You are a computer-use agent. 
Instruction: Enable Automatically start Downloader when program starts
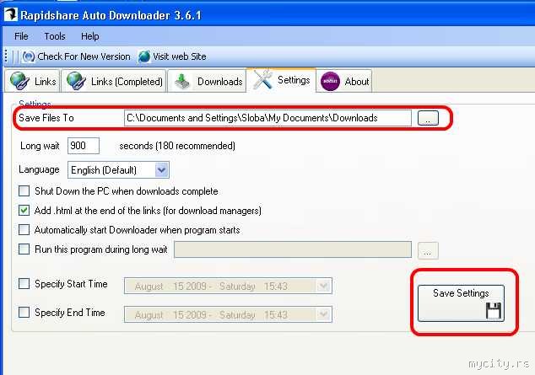[x=24, y=229]
